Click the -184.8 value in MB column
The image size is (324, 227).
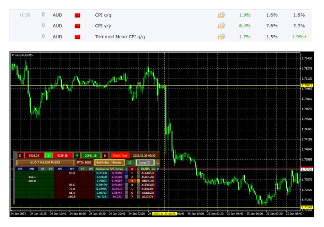[32, 181]
